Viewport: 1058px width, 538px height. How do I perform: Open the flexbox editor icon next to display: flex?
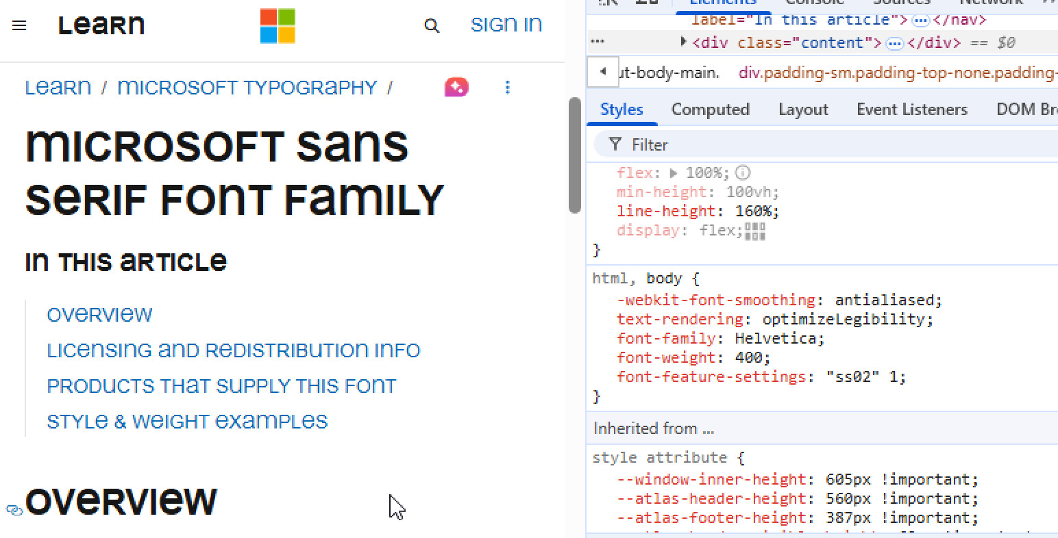pyautogui.click(x=755, y=231)
